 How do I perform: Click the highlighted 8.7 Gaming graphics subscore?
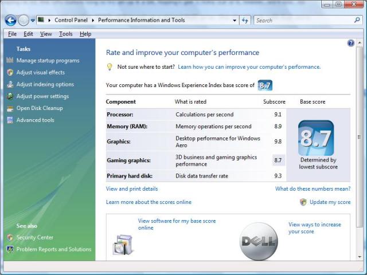[278, 160]
